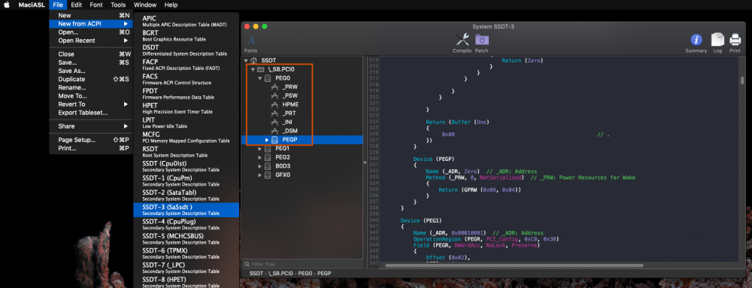752x288 pixels.
Task: Open the Log toolbar icon
Action: [x=717, y=41]
